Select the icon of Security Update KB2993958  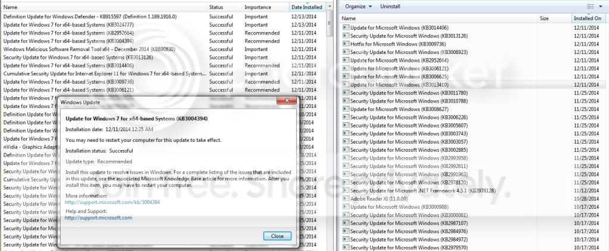(x=346, y=158)
